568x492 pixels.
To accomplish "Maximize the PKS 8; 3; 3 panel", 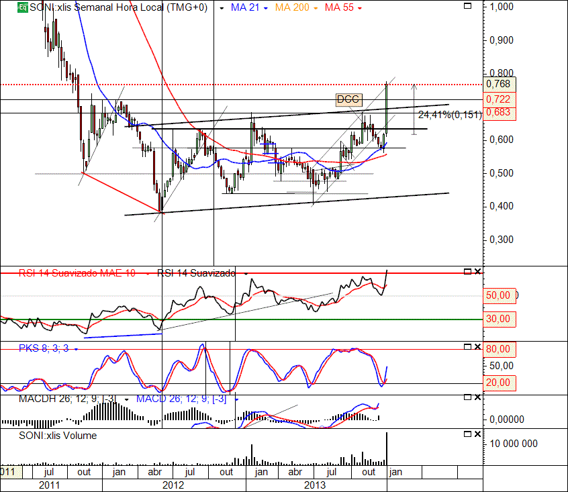I will (x=468, y=347).
